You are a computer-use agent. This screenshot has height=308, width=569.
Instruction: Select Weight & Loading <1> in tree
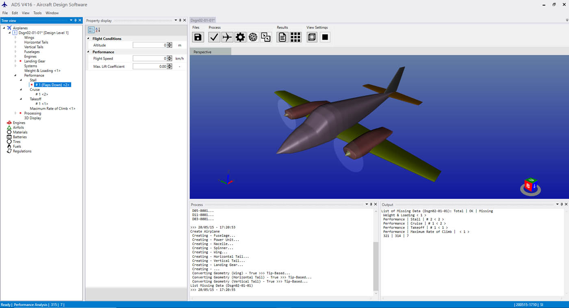click(x=42, y=71)
